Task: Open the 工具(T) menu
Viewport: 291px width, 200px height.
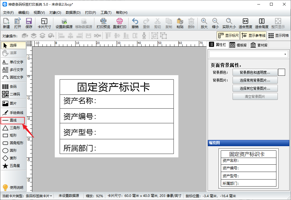Action: [106, 13]
